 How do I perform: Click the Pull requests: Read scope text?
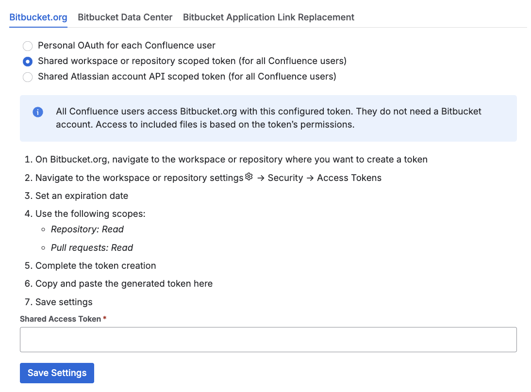[x=91, y=247]
